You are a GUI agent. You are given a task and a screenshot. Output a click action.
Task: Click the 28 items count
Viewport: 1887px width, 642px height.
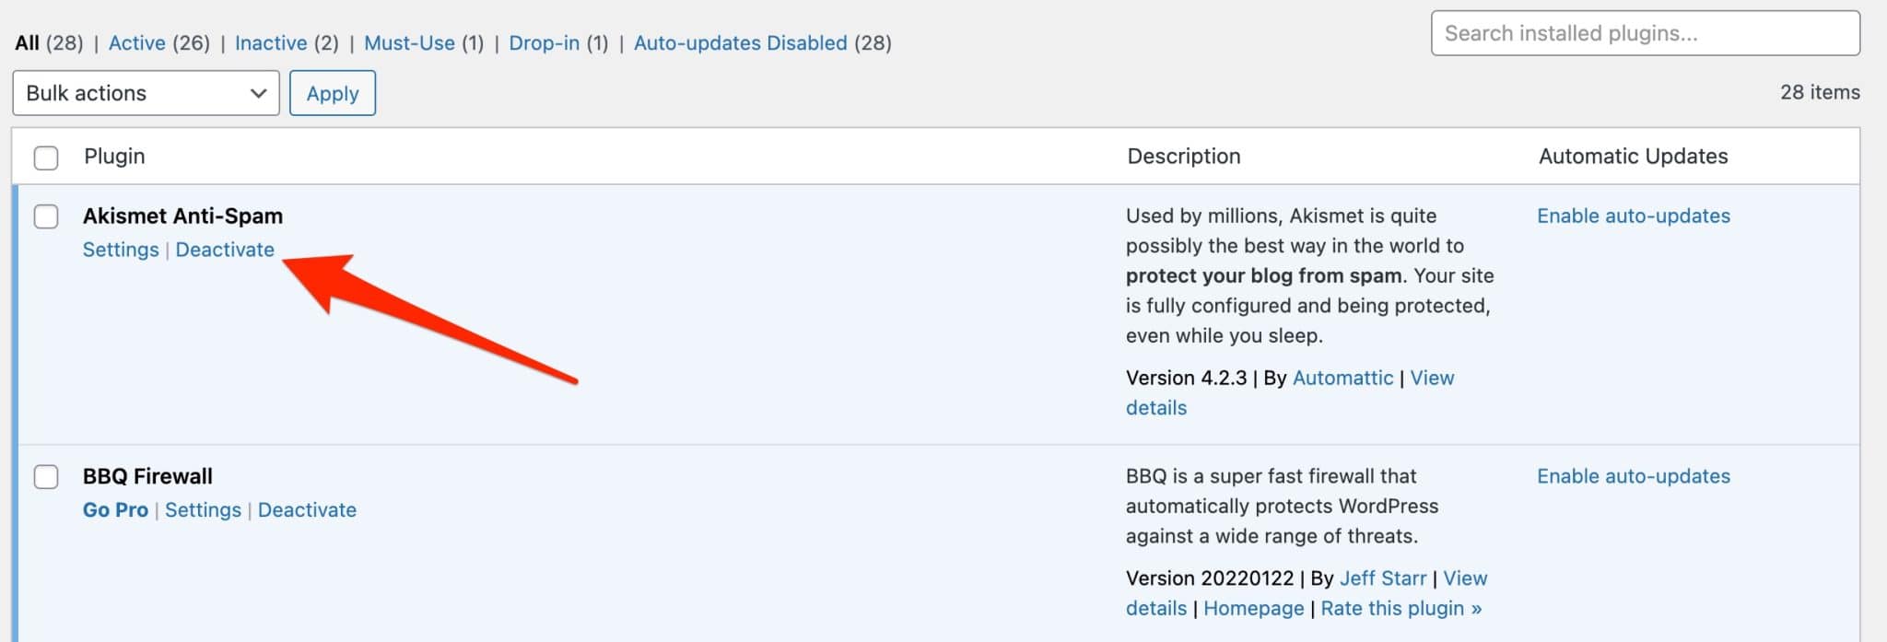pyautogui.click(x=1820, y=92)
